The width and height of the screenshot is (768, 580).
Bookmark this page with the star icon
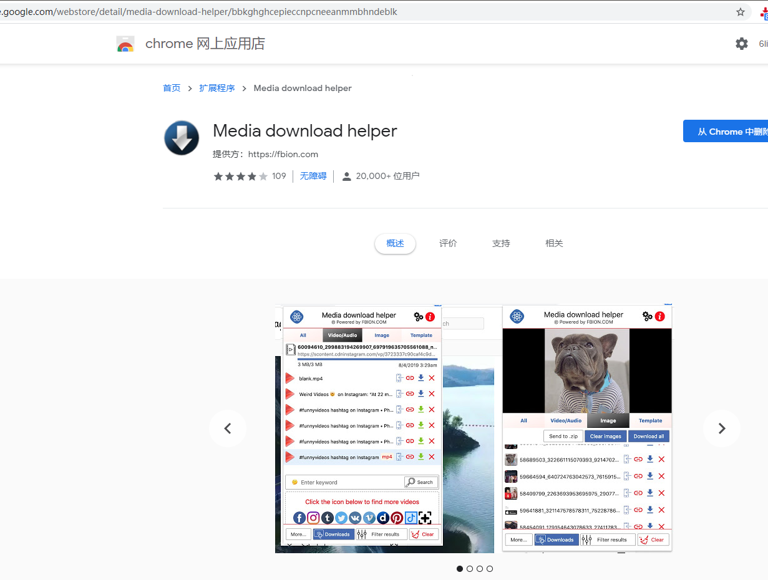tap(741, 12)
